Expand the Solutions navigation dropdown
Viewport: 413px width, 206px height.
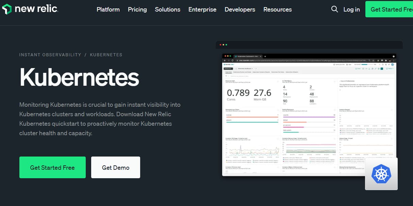tap(167, 9)
